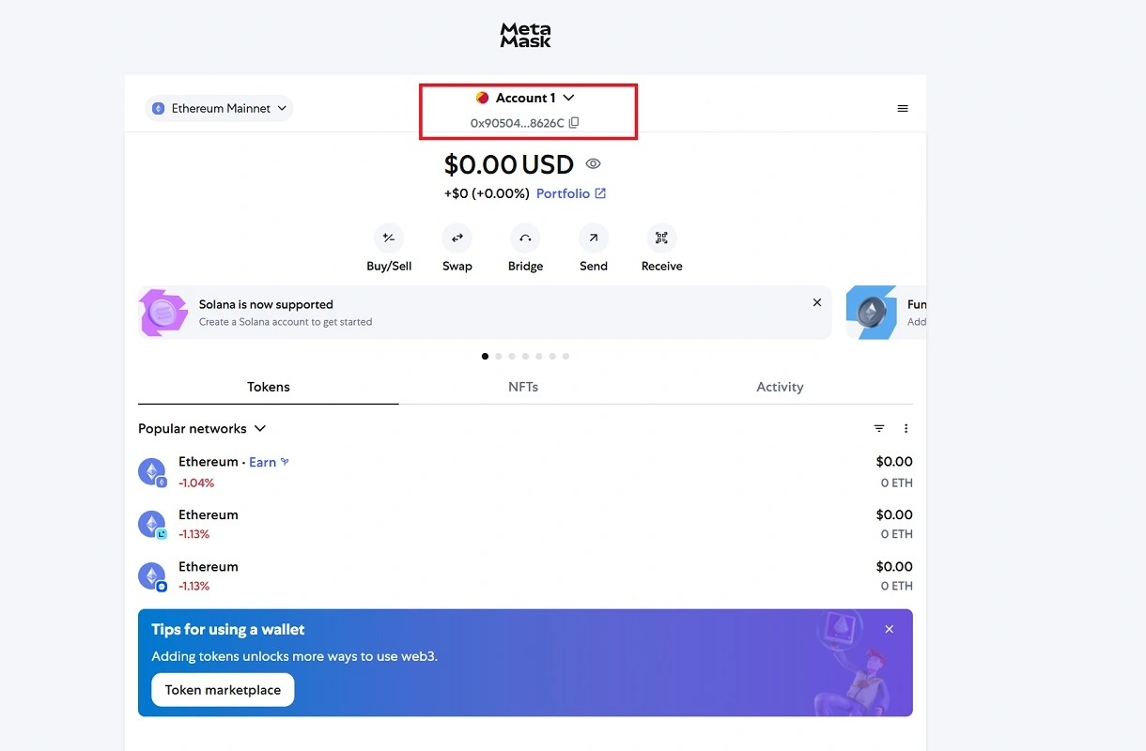Open the token list three-dot menu
This screenshot has height=751, width=1146.
click(906, 429)
